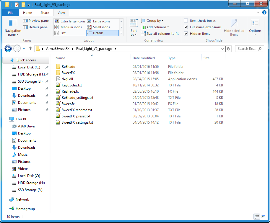This screenshot has width=270, height=223.
Task: Open the Videos folder
Action: coord(23,169)
